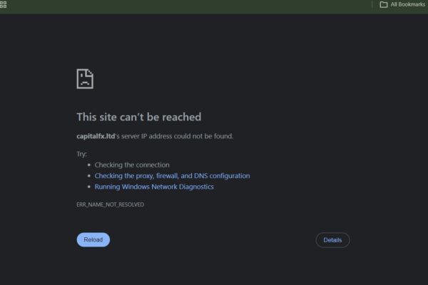This screenshot has width=428, height=285.
Task: Click bullet before the proxy and firewall link
Action: 89,176
